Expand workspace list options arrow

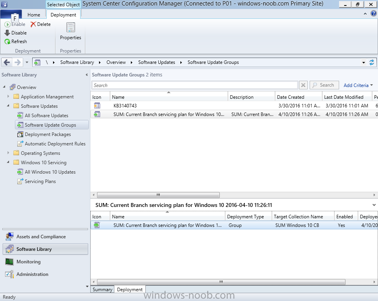[87, 286]
